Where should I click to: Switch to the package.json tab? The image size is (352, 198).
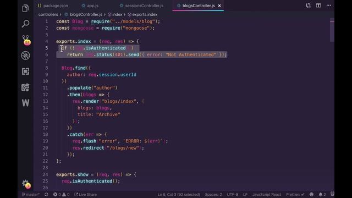click(x=53, y=5)
